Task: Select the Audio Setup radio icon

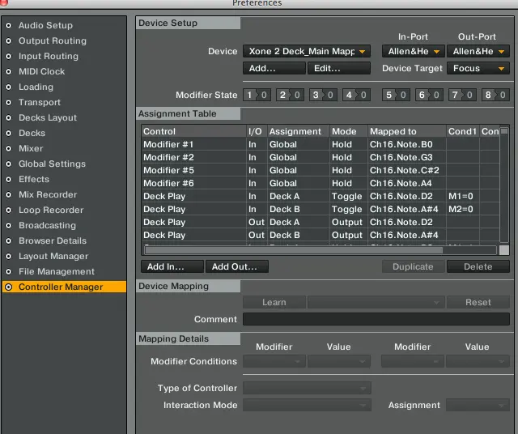Action: pos(9,25)
